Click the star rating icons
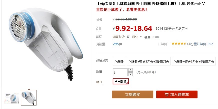This screenshot has height=109, width=218. pyautogui.click(x=179, y=44)
